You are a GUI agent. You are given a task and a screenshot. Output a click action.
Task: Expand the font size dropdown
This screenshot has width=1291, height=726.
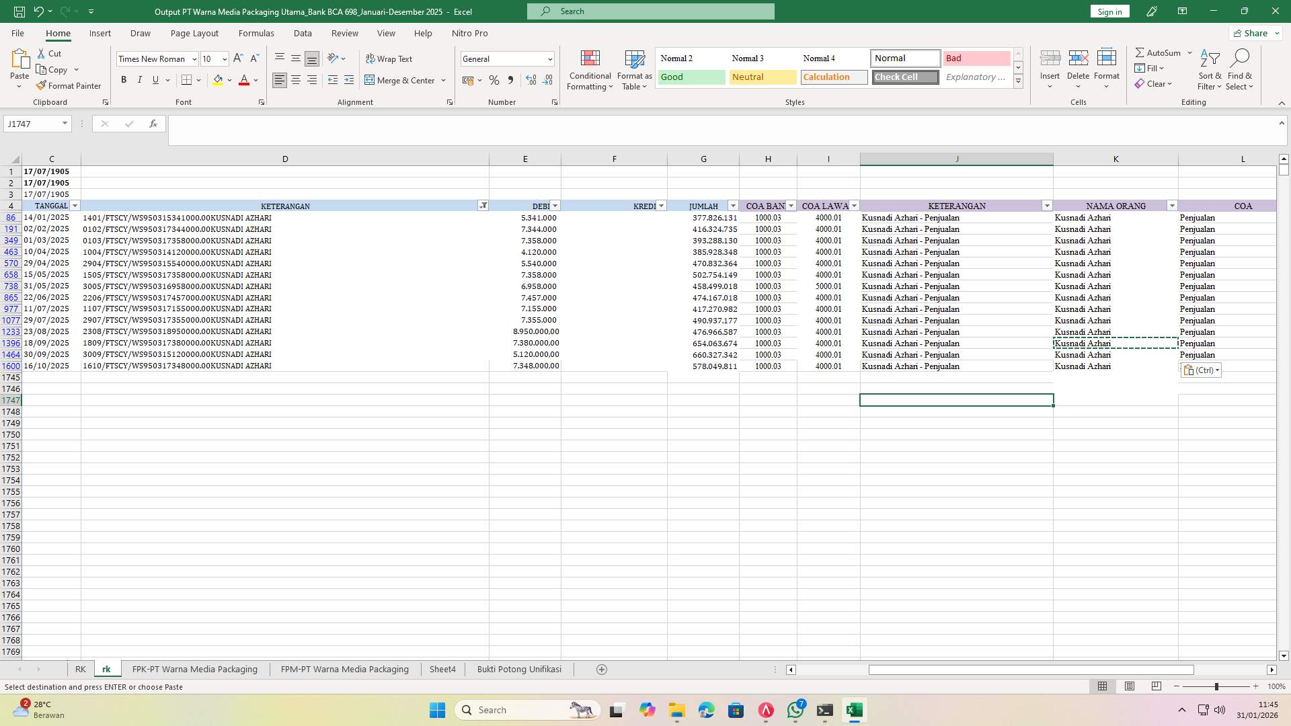(x=225, y=59)
